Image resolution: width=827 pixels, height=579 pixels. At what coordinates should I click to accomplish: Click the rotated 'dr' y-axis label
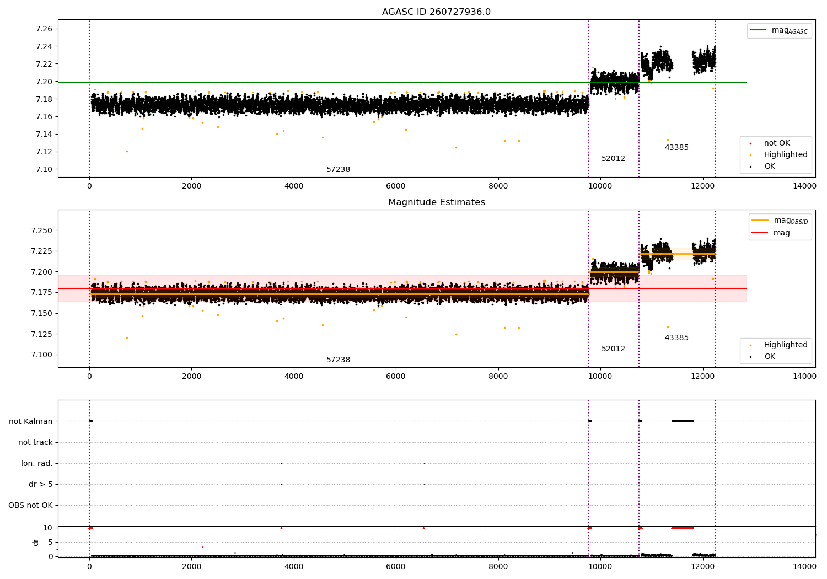click(x=36, y=542)
